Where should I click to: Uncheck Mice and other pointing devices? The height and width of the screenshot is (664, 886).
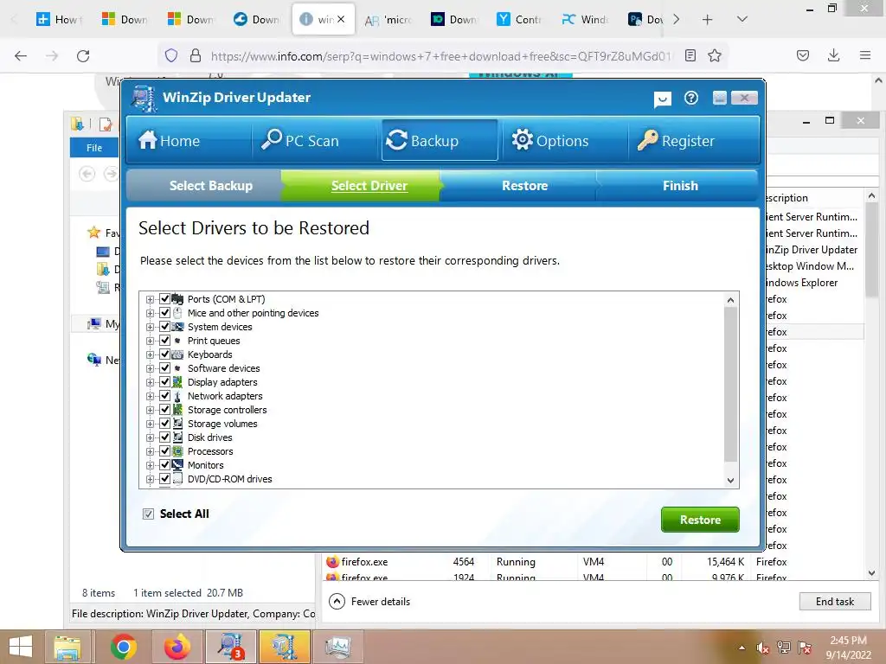tap(164, 312)
